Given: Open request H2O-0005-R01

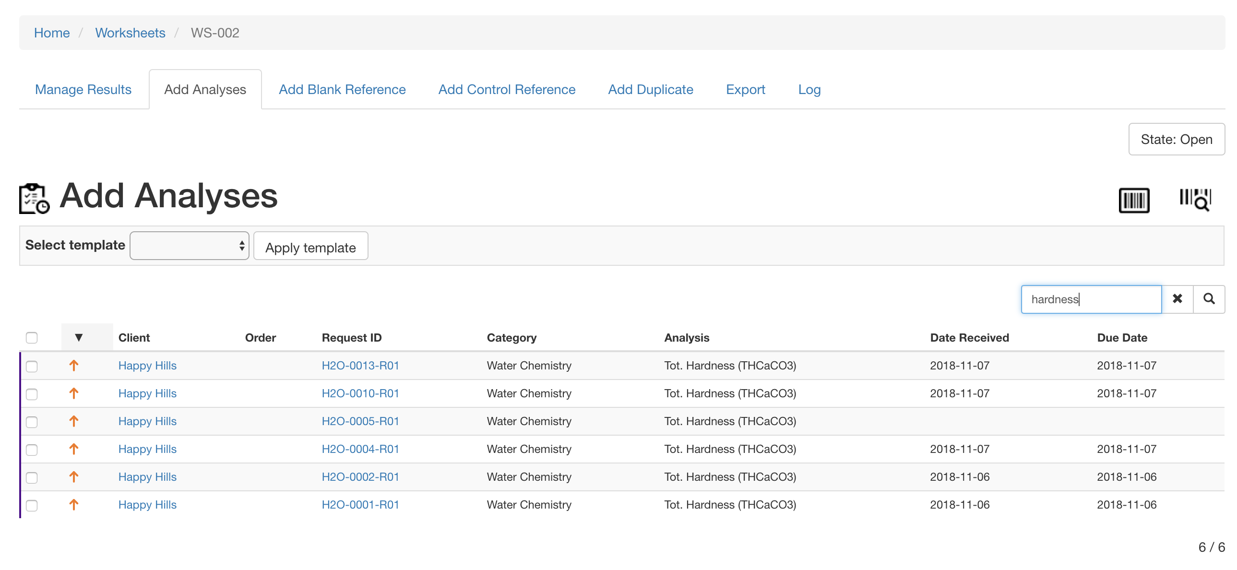Looking at the screenshot, I should [x=360, y=421].
